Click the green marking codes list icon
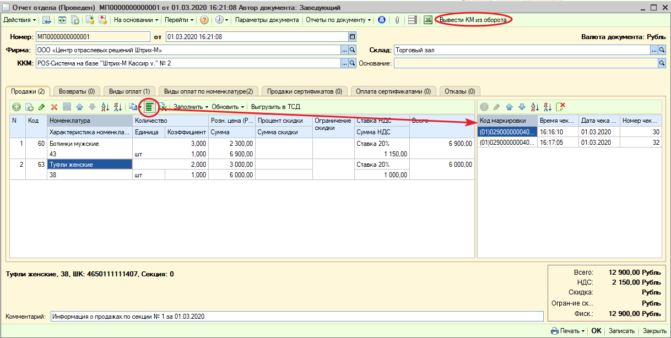Viewport: 671px width, 338px height. 149,107
